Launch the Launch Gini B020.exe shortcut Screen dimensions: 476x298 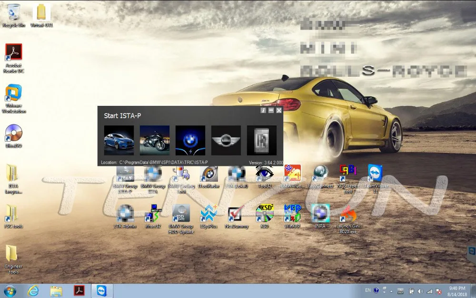tap(348, 219)
